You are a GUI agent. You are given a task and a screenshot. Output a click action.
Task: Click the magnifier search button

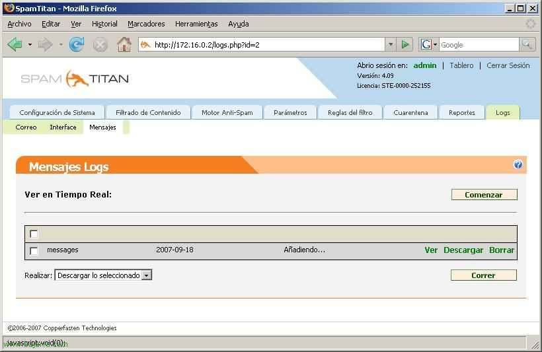pos(527,44)
